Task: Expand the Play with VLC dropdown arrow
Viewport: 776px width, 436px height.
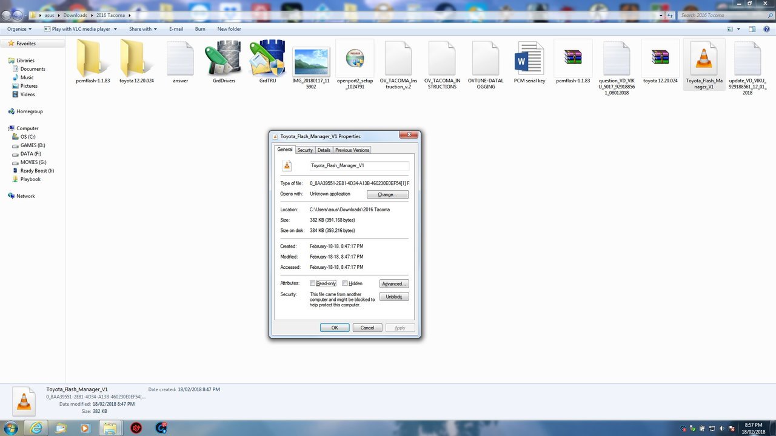Action: pos(116,29)
